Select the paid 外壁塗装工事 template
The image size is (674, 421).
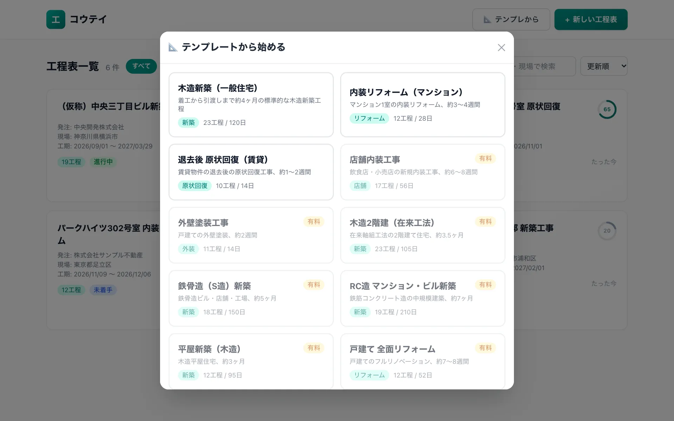click(251, 235)
